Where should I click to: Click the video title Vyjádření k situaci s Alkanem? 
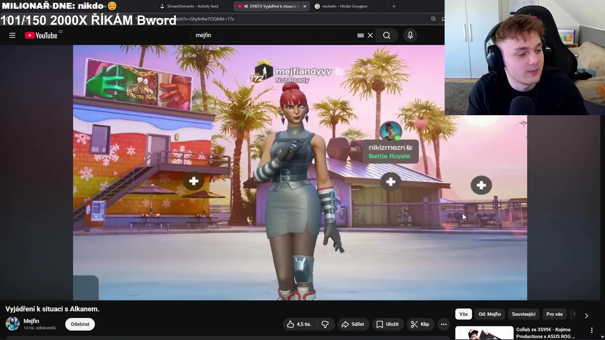pos(52,309)
